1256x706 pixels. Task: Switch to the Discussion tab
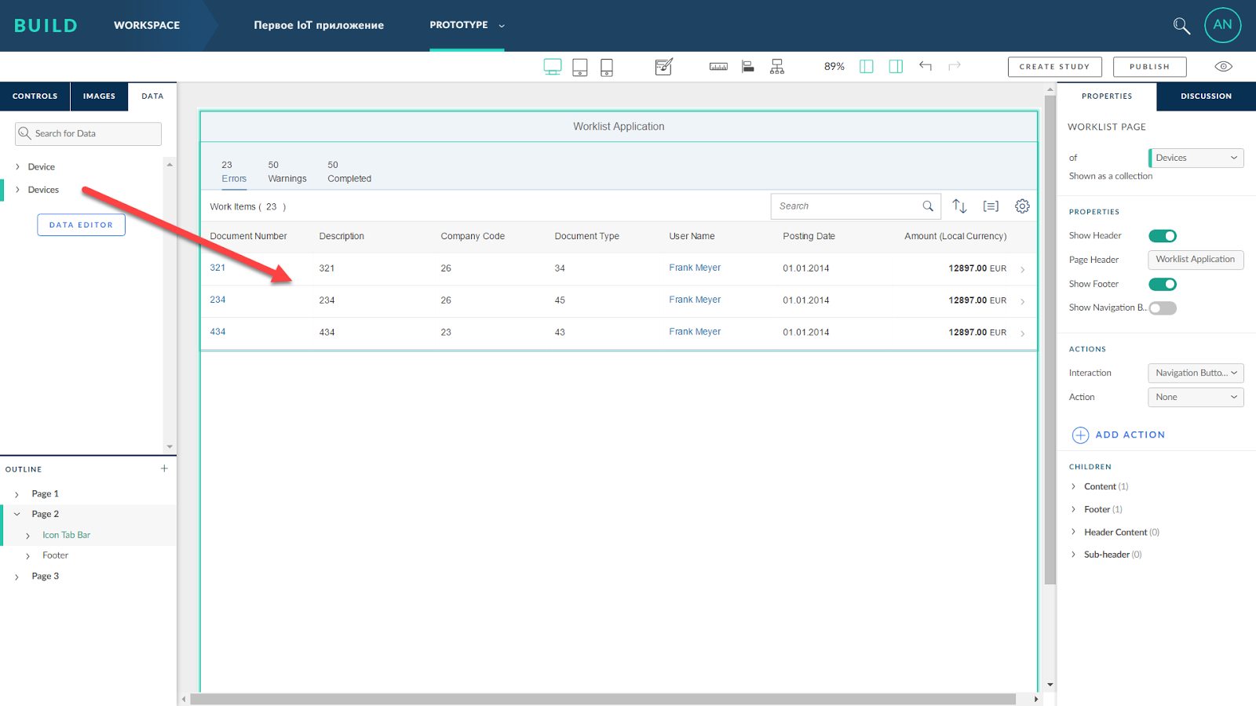pyautogui.click(x=1205, y=96)
